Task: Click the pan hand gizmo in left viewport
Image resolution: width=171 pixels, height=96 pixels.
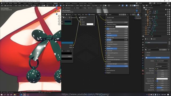Action: (59, 19)
